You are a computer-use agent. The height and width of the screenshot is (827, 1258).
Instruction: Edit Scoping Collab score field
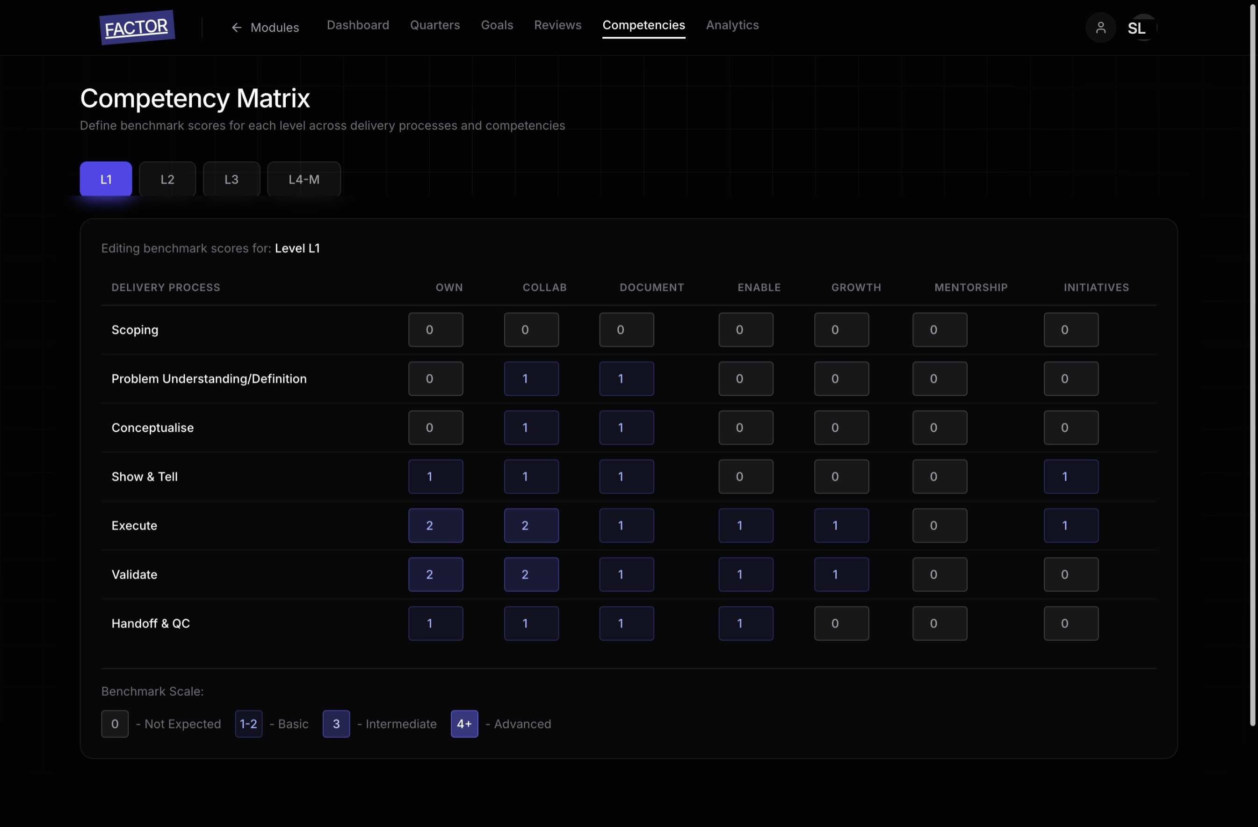tap(531, 329)
